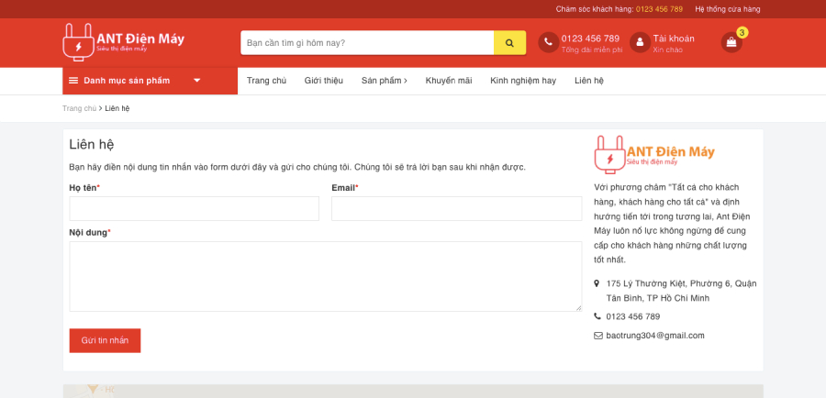
Task: Expand the Danh mục sản phẩm dropdown arrow
Action: [x=197, y=81]
